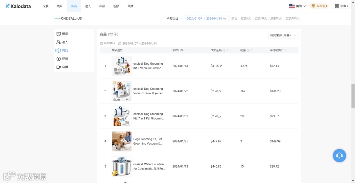Screen dimensions: 355x183
Task: Click the 2024/03/01 publish date cell
Action: [180, 116]
